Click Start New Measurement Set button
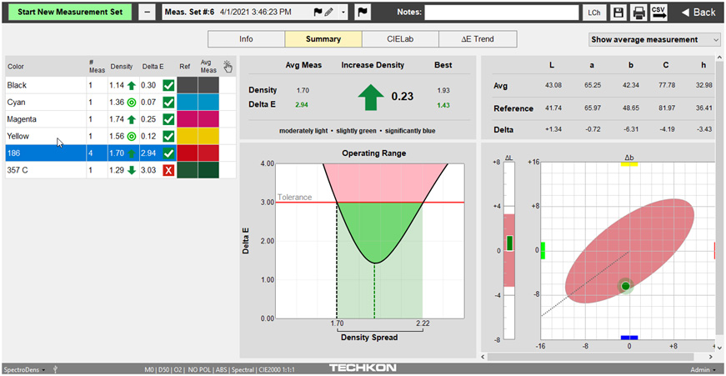This screenshot has width=726, height=376. click(71, 13)
